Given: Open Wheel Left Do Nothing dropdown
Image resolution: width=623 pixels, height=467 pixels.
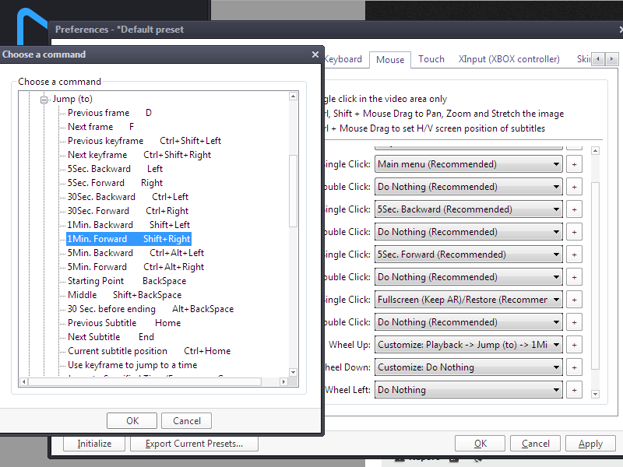Looking at the screenshot, I should [469, 390].
